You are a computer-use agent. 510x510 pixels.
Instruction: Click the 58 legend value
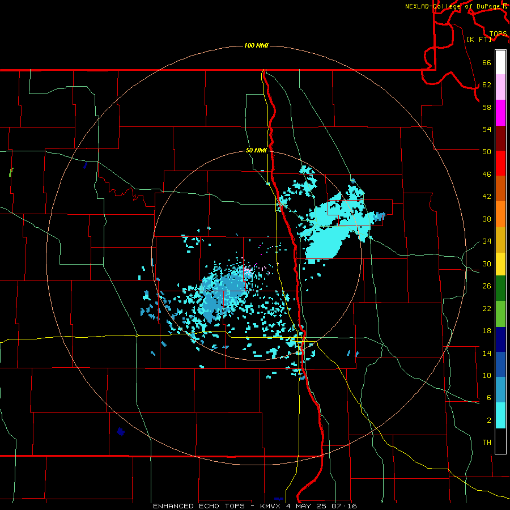pos(487,107)
